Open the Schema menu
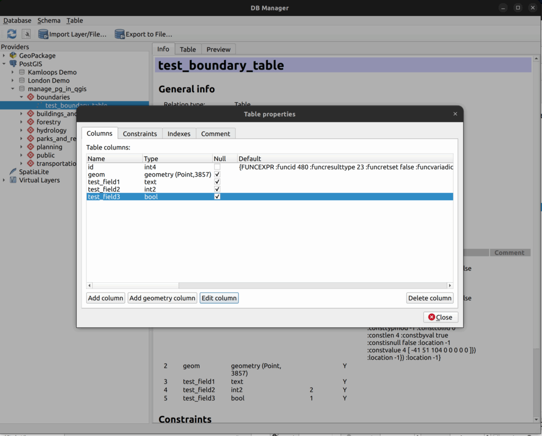The height and width of the screenshot is (436, 542). (49, 21)
